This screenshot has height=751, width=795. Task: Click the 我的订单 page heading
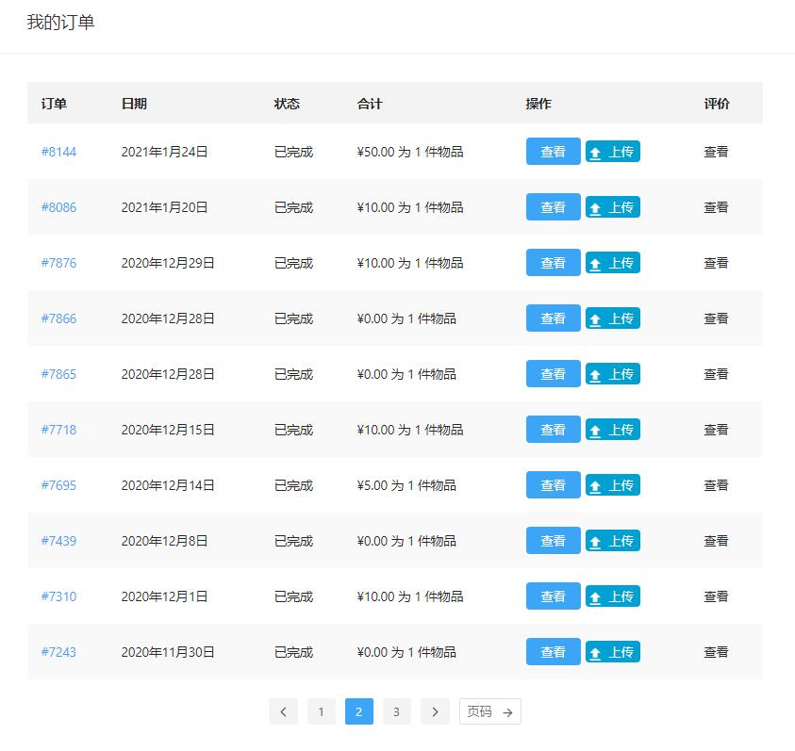pyautogui.click(x=60, y=23)
